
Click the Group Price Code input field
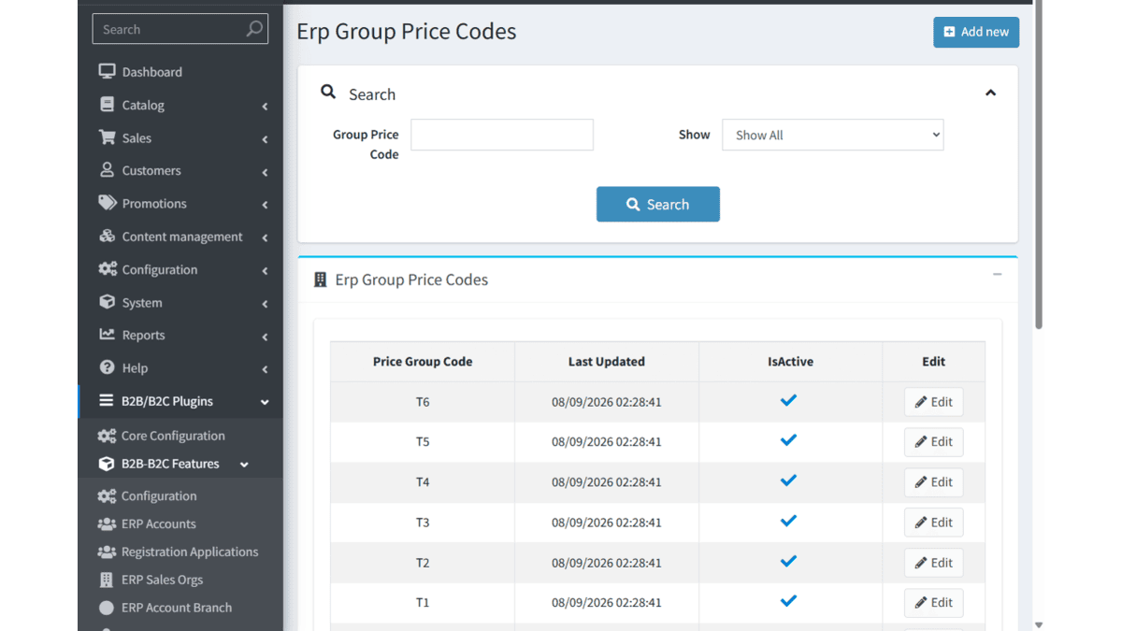pos(502,135)
